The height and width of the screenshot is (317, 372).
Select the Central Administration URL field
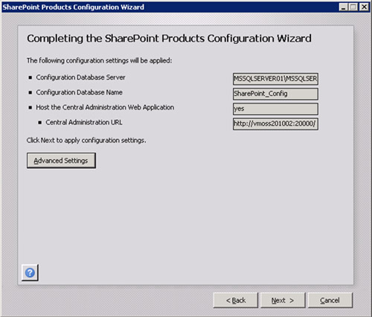tap(275, 124)
